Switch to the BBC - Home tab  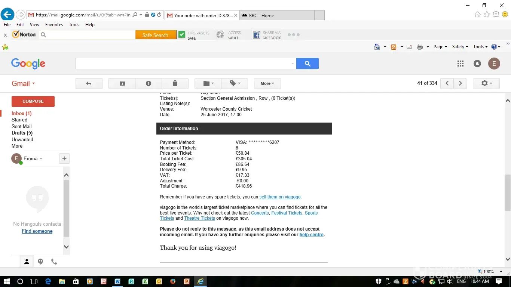pyautogui.click(x=277, y=15)
